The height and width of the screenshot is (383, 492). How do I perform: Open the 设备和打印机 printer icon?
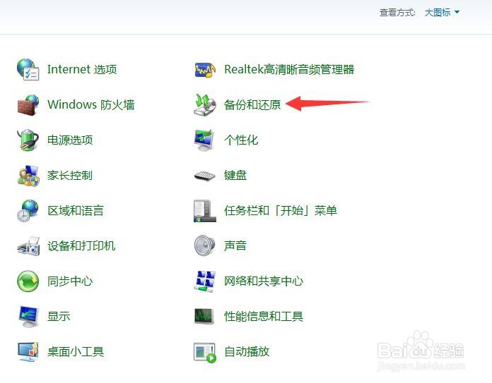point(28,246)
